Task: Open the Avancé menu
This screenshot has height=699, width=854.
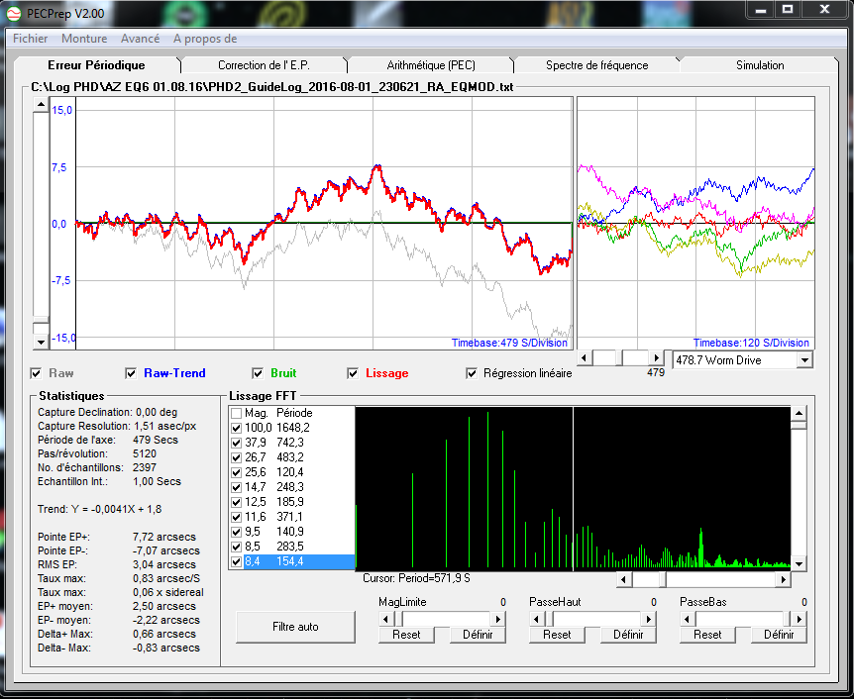Action: [140, 39]
